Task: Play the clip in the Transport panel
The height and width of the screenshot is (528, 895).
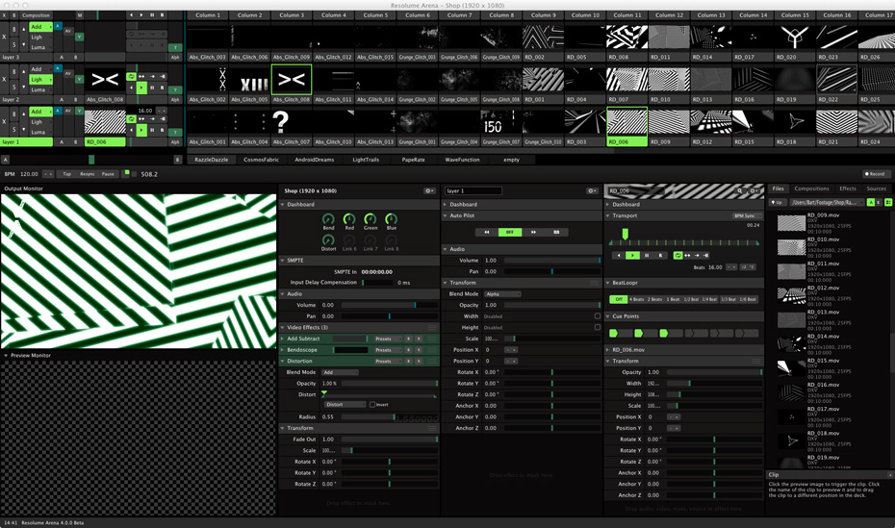Action: [631, 256]
